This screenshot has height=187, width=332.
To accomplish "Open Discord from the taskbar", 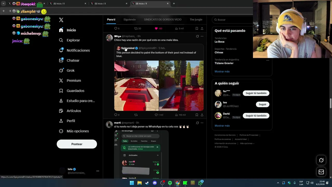I will pos(155,183).
